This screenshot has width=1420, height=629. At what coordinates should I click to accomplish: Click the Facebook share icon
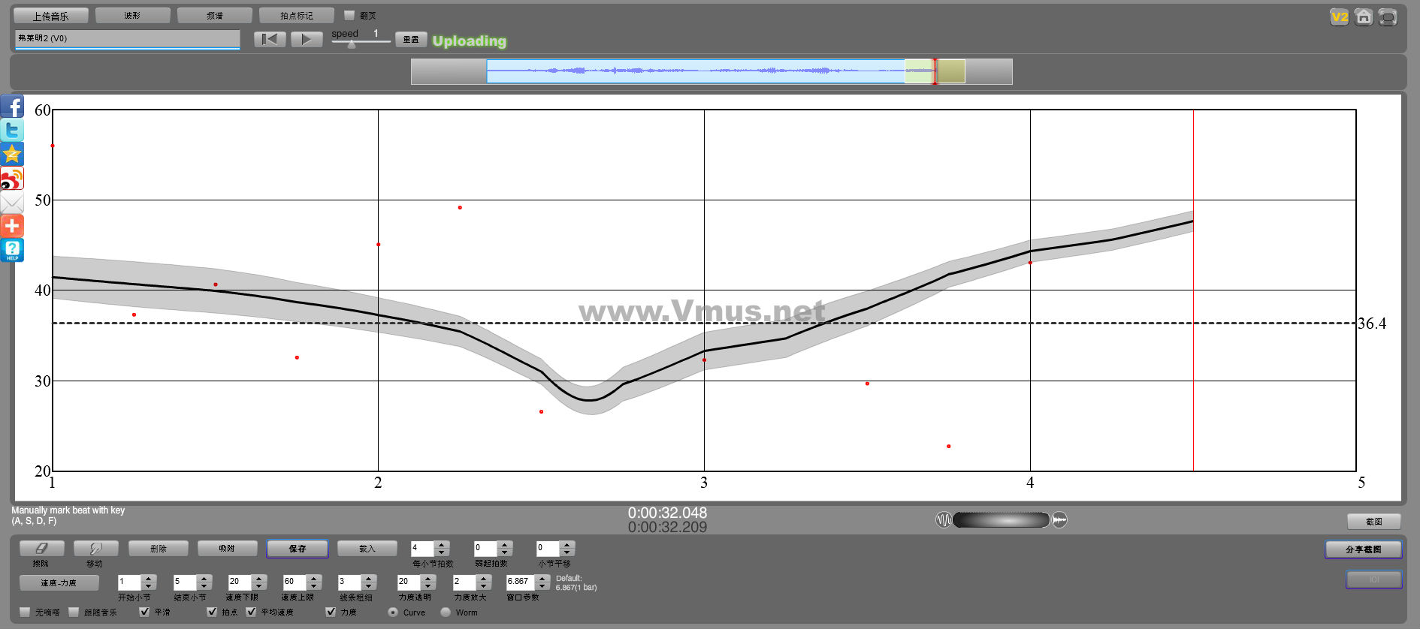pos(12,106)
